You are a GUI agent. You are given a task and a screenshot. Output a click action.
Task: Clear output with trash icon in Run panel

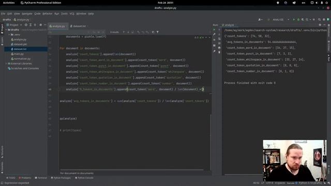(x=219, y=52)
